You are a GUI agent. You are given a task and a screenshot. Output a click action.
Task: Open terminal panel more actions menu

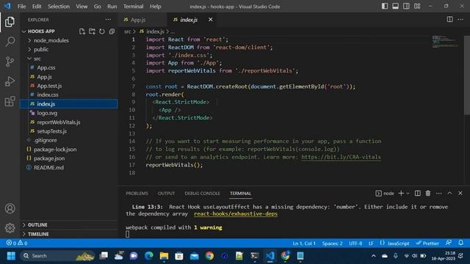pos(439,194)
